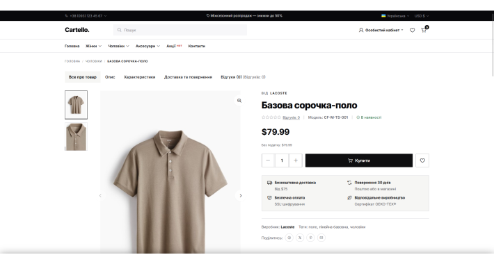Open the phone number dropdown
This screenshot has height=264, width=494.
pyautogui.click(x=86, y=16)
